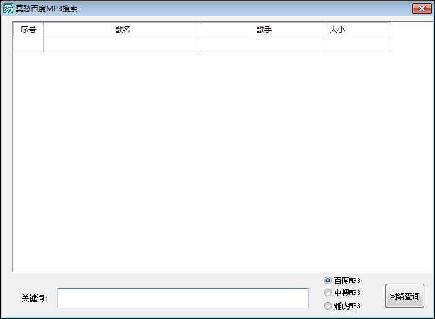
Task: Select the 百度MP3 radio option
Action: [x=342, y=281]
